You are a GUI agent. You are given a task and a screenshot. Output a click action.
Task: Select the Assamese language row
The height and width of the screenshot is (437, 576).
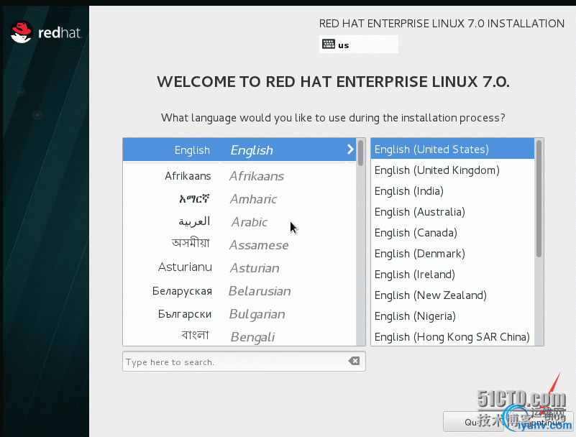(239, 245)
